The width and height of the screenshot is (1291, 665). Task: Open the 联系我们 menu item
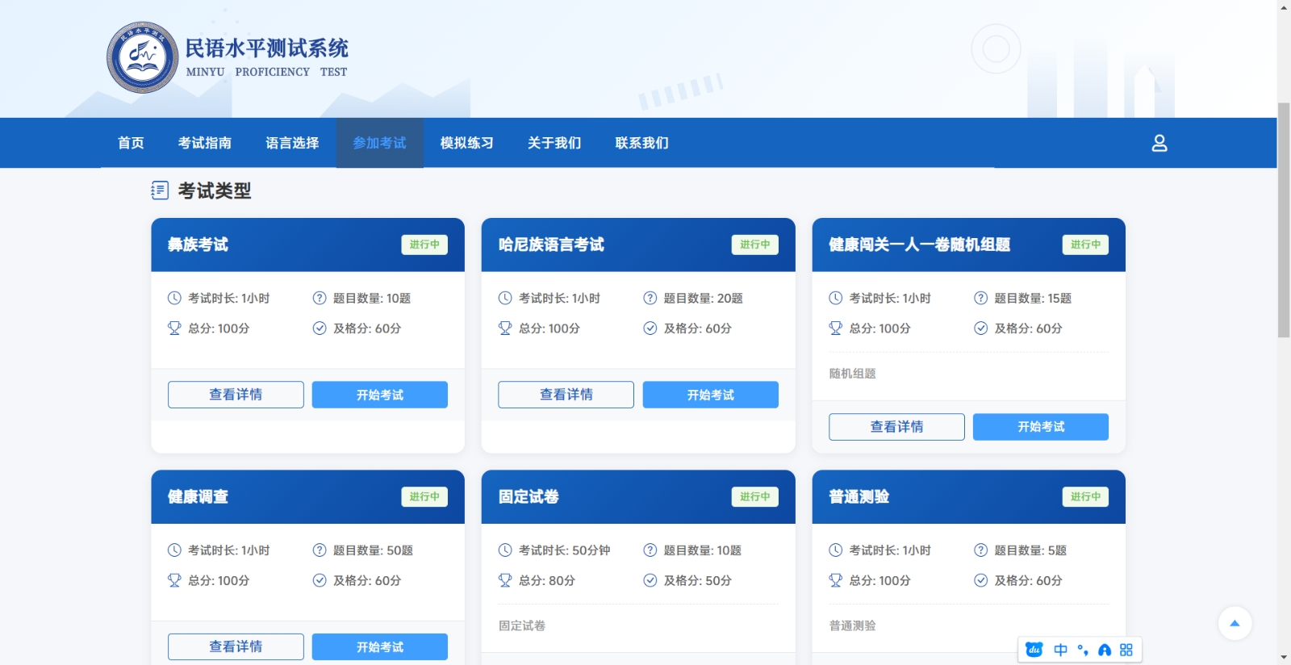click(641, 143)
